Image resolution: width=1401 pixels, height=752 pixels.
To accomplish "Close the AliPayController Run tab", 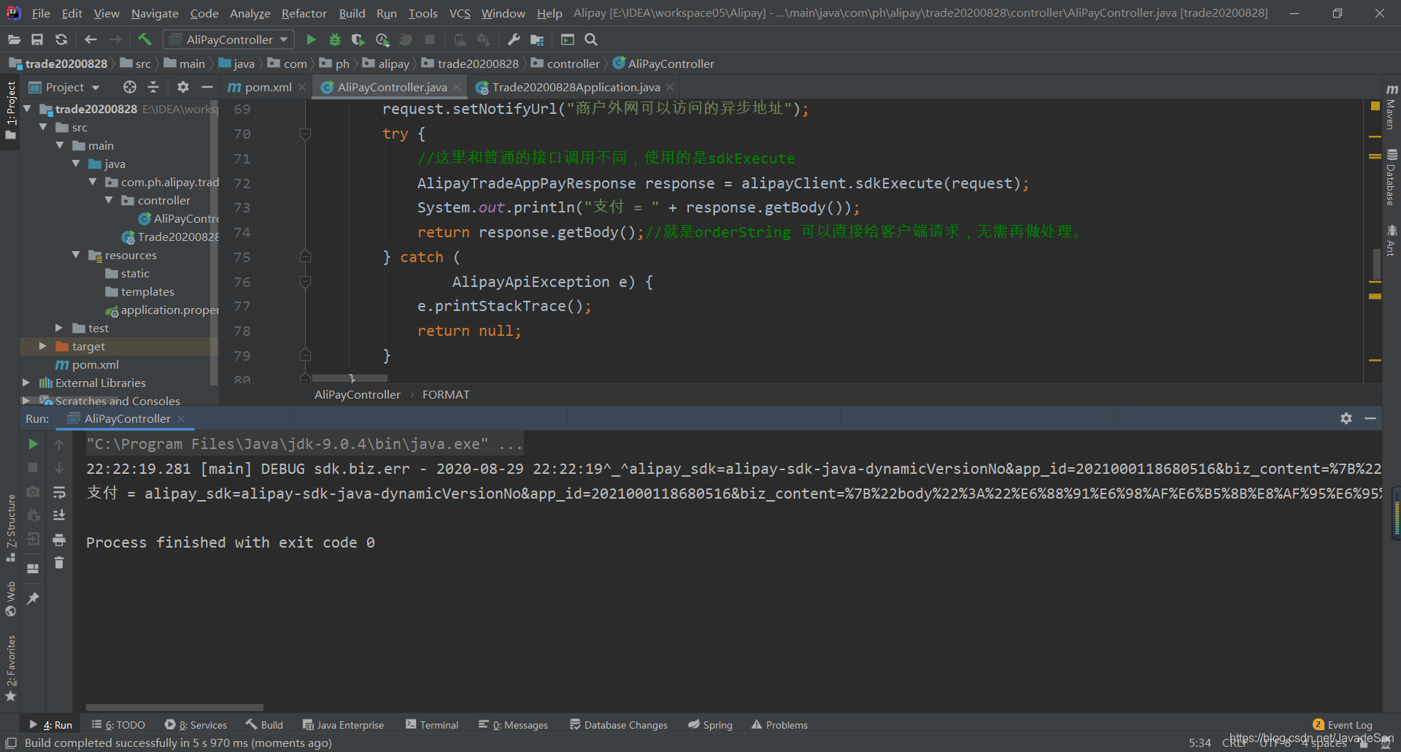I will point(181,418).
